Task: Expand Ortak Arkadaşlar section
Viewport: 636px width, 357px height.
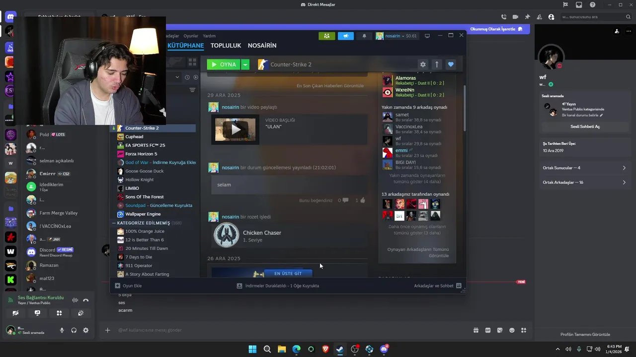Action: coord(584,182)
